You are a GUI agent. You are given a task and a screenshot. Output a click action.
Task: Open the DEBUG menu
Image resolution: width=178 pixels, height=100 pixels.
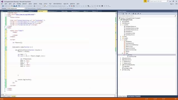pyautogui.click(x=35, y=4)
